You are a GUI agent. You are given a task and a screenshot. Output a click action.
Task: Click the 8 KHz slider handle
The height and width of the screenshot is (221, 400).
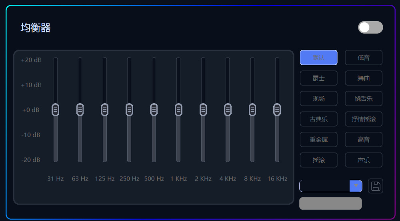pyautogui.click(x=252, y=110)
